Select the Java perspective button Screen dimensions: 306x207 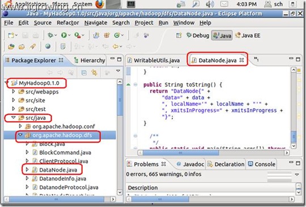(222, 36)
